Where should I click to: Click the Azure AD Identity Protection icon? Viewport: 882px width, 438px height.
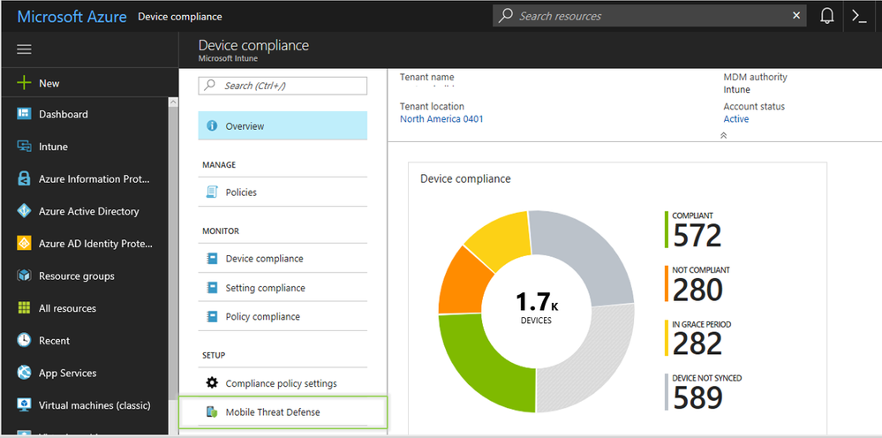tap(24, 244)
